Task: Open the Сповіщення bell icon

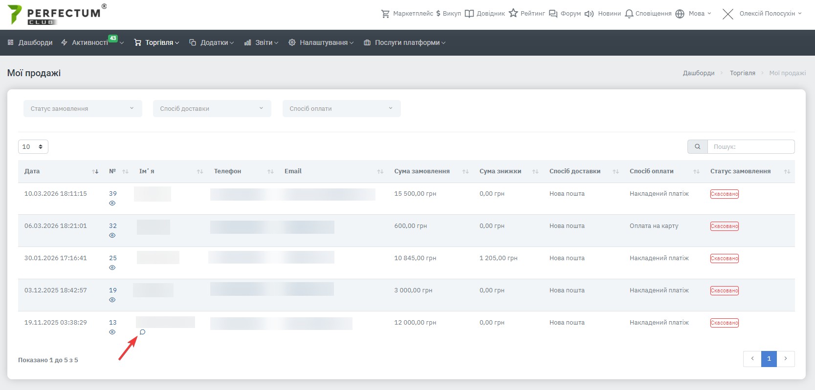Action: pos(629,14)
